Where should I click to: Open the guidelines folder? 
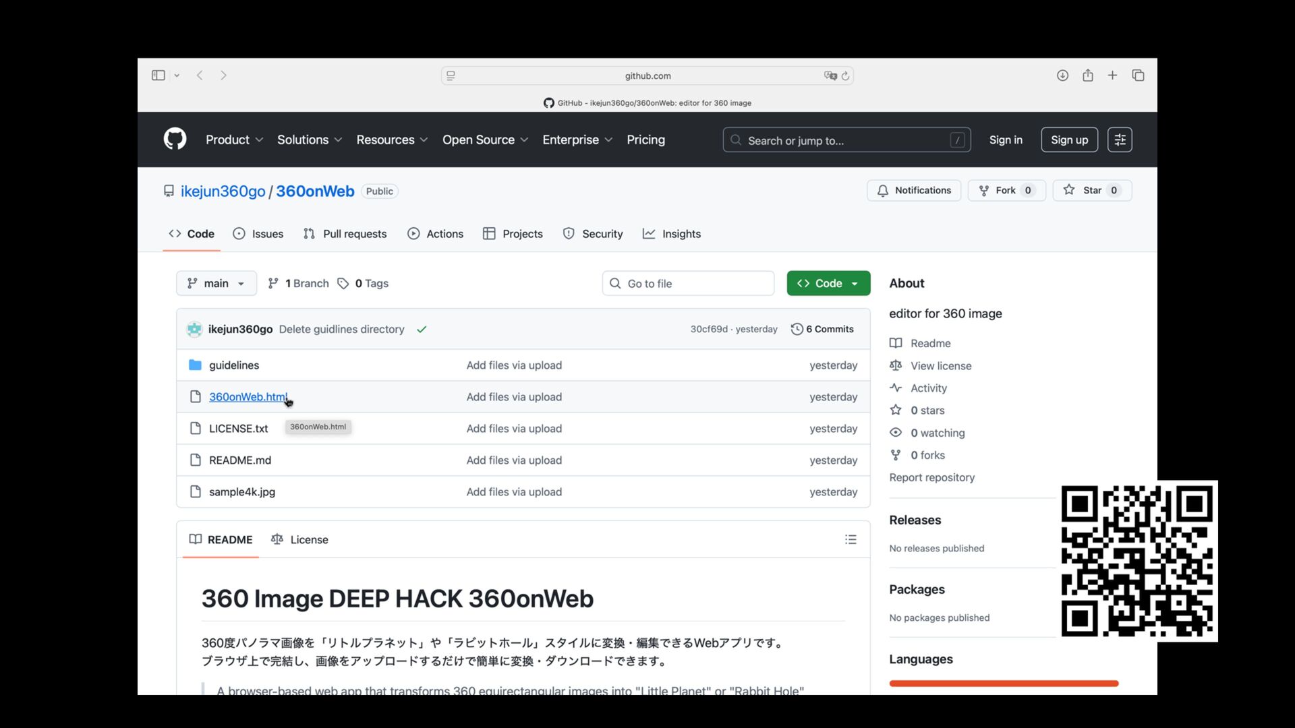pos(234,365)
